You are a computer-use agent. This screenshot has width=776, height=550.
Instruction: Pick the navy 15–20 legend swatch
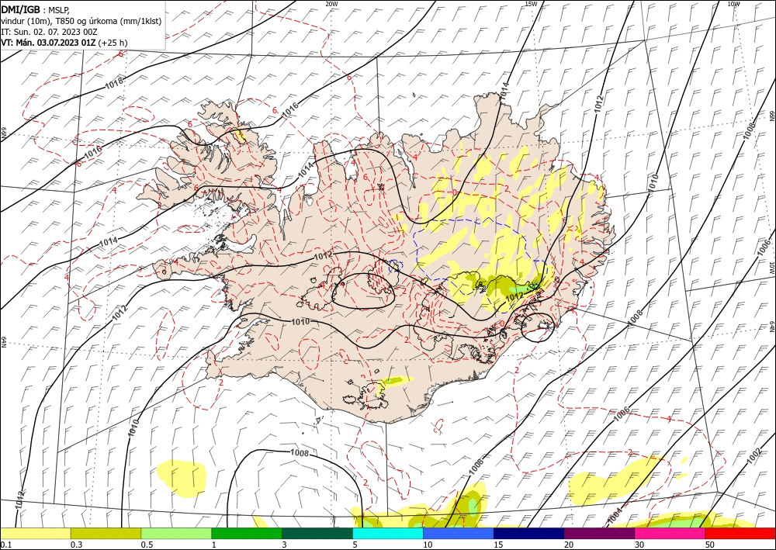point(529,533)
